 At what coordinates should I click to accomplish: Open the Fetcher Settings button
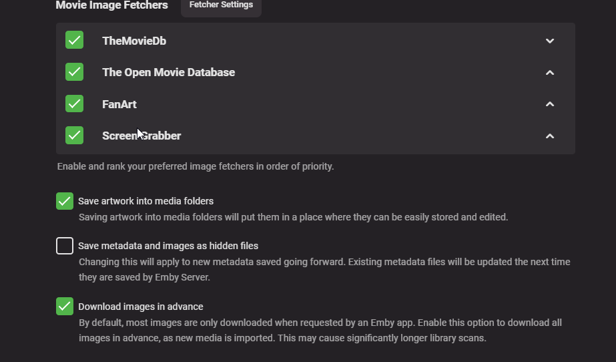point(221,5)
